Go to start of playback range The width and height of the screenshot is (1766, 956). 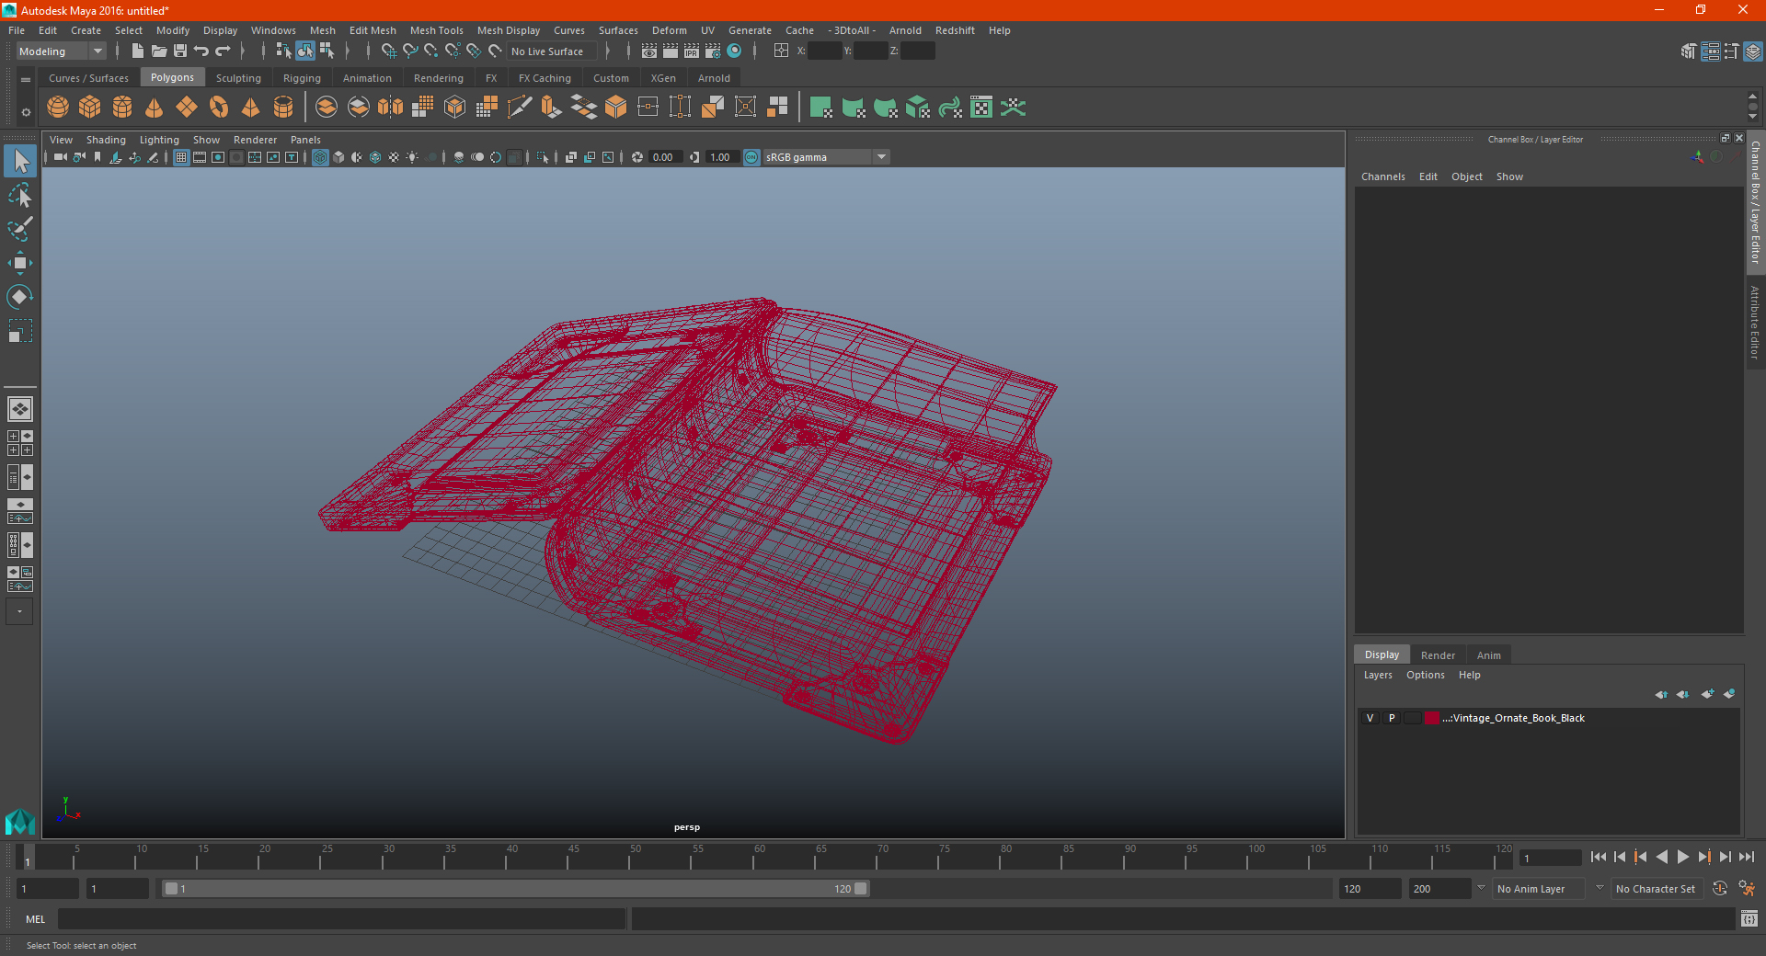1599,857
